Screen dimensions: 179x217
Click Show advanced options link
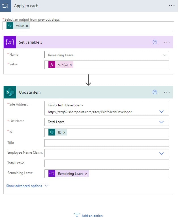(24, 186)
